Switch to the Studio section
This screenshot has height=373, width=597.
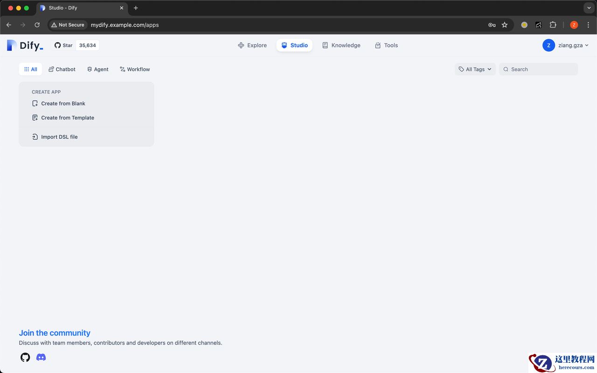pos(294,45)
